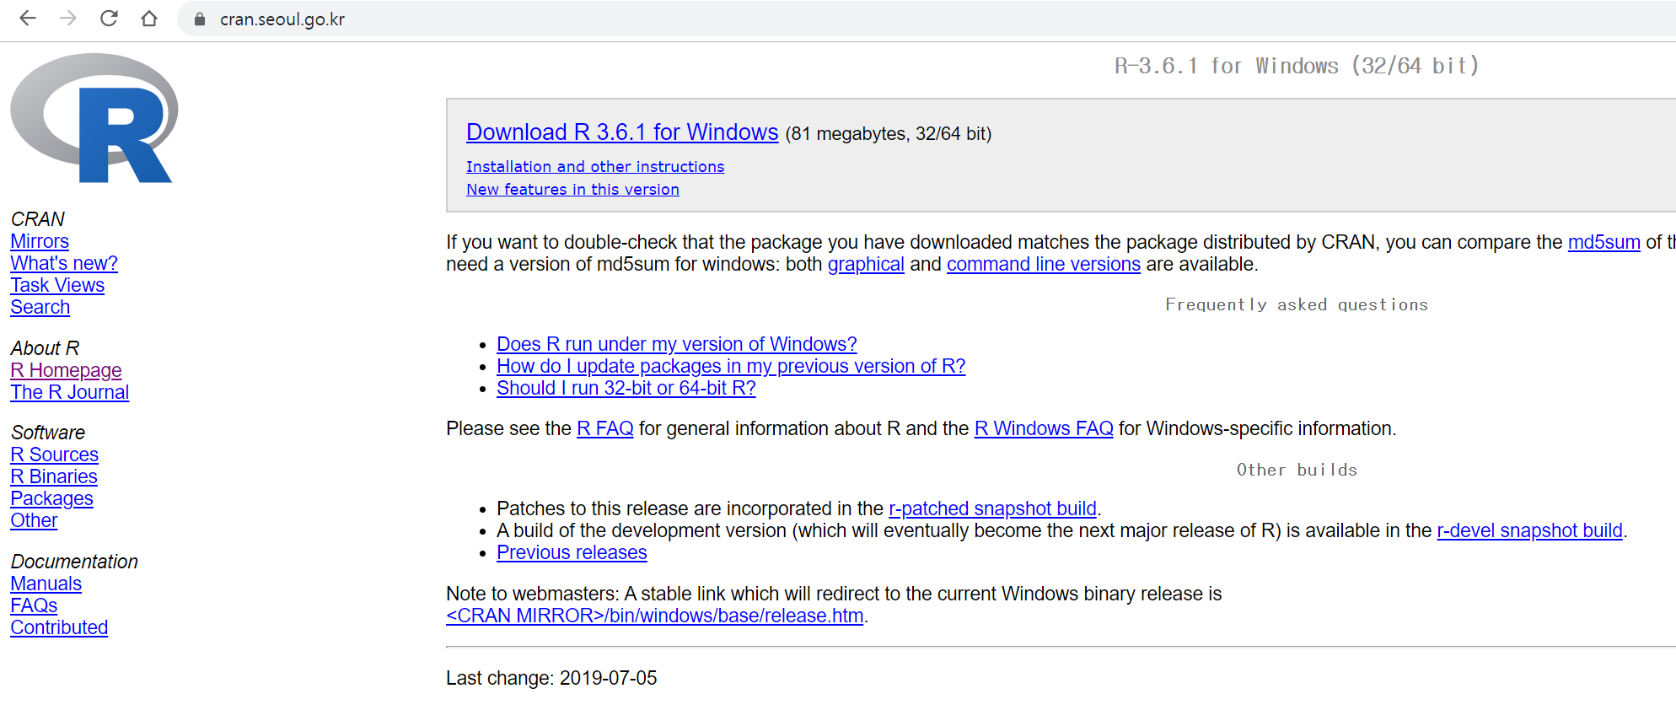1676x710 pixels.
Task: Follow the R FAQ link
Action: 604,428
